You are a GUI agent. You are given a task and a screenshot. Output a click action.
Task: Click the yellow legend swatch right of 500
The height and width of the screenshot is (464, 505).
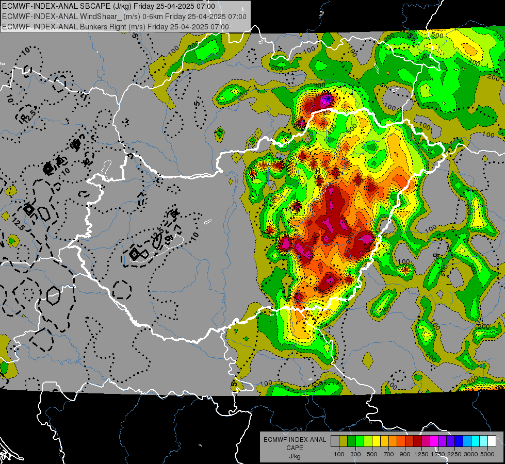coord(376,441)
